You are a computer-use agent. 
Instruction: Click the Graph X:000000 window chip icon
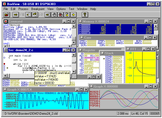[x=92, y=86]
